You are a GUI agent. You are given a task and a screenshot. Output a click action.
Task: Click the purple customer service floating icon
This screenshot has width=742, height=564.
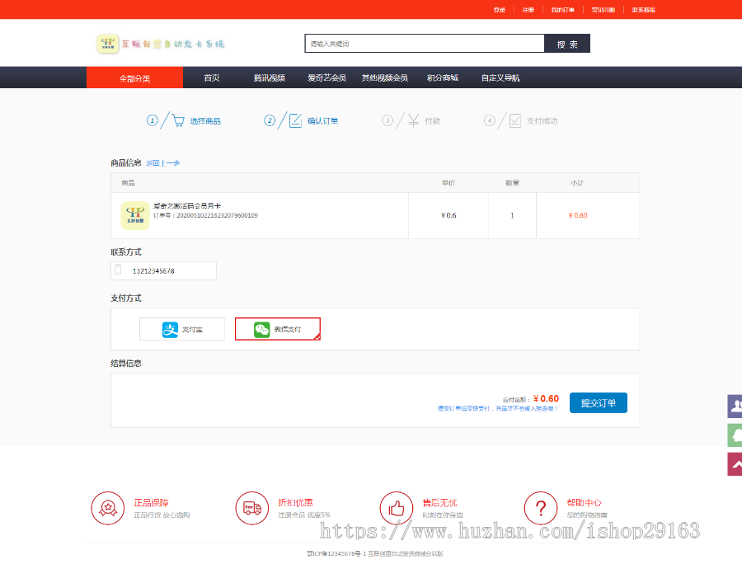pos(735,407)
